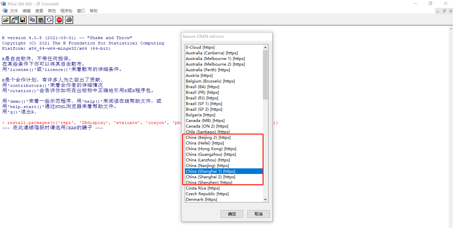This screenshot has height=228, width=453.
Task: Click the Copy toolbar icon
Action: [x=33, y=20]
